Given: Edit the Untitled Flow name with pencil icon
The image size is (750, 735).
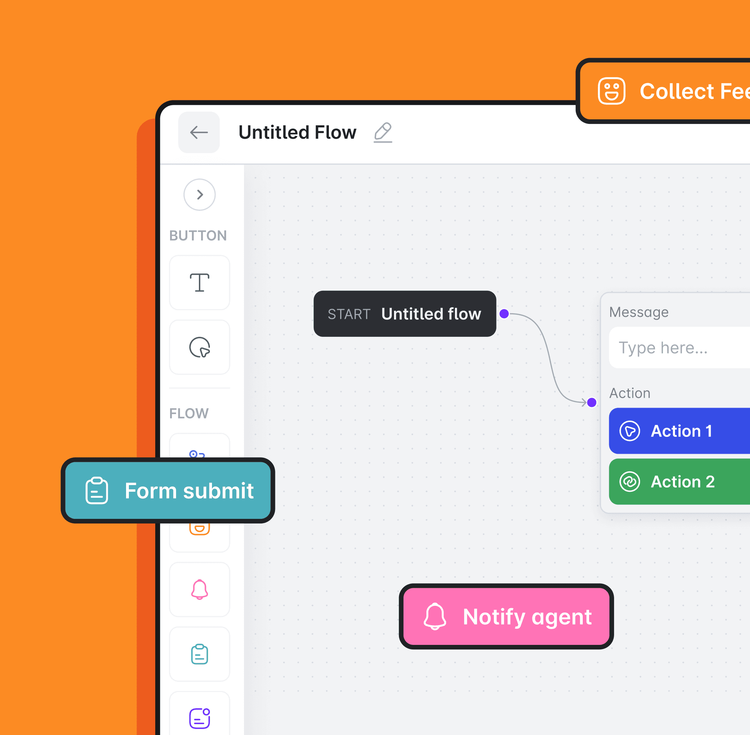Looking at the screenshot, I should pos(383,132).
